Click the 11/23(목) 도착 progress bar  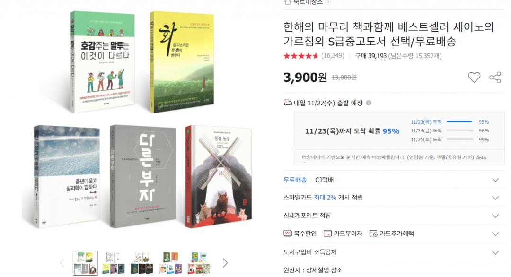[x=459, y=122]
